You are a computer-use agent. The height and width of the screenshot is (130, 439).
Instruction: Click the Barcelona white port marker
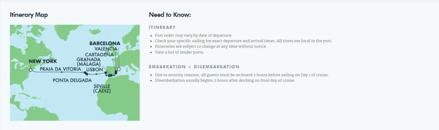click(x=119, y=69)
